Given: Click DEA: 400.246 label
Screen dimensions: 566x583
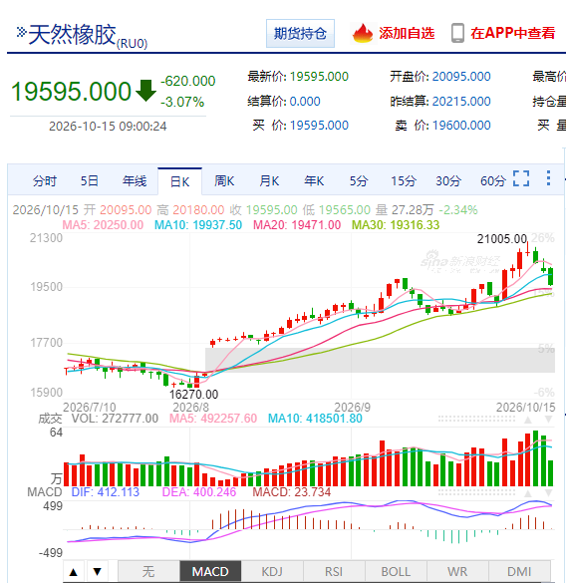Looking at the screenshot, I should [x=199, y=492].
